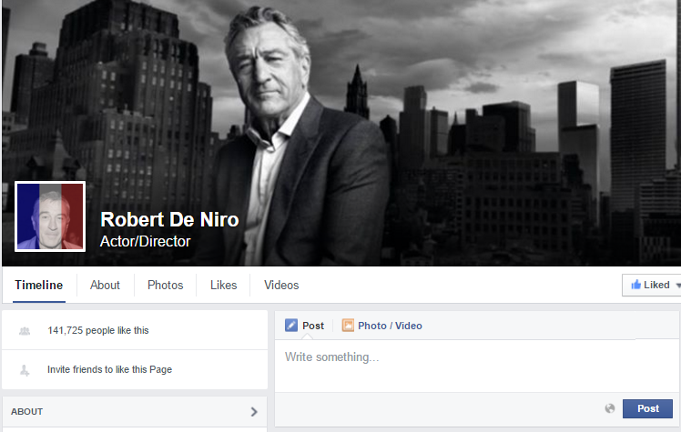Click the thumbs-up icon on Liked

[635, 285]
